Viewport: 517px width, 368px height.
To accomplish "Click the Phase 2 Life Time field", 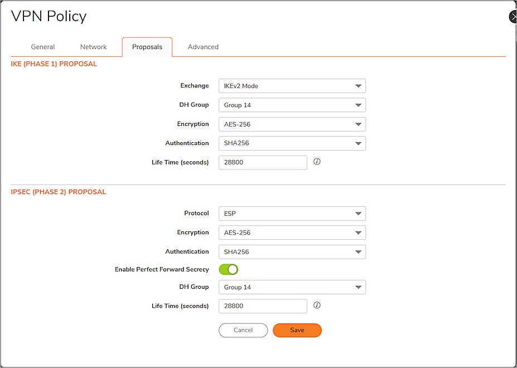I will 262,306.
